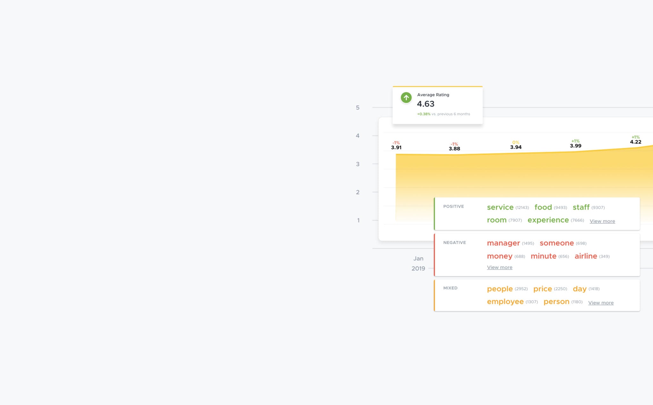This screenshot has height=405, width=653.
Task: Select the "experience" keyword tag
Action: (548, 220)
